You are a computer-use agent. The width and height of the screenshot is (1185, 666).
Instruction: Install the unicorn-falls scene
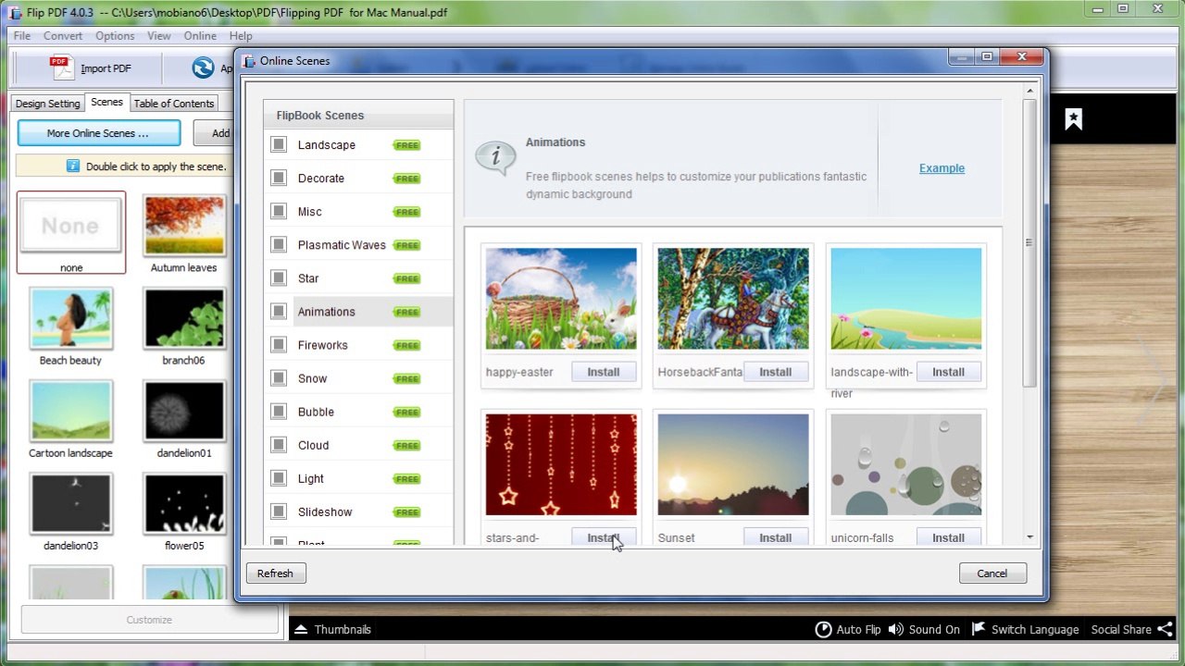pyautogui.click(x=948, y=537)
